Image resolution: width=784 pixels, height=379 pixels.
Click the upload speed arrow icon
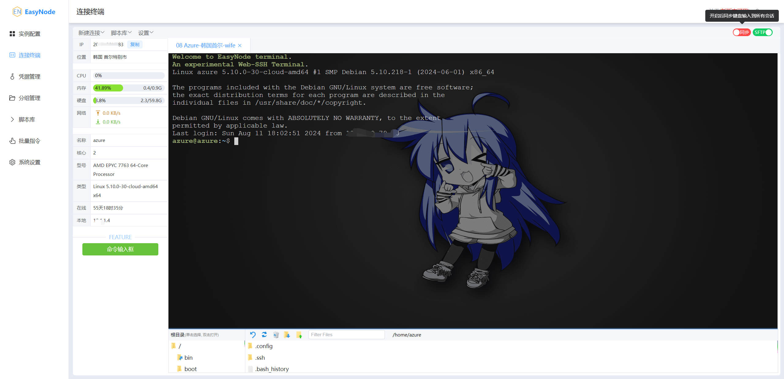[x=98, y=113]
